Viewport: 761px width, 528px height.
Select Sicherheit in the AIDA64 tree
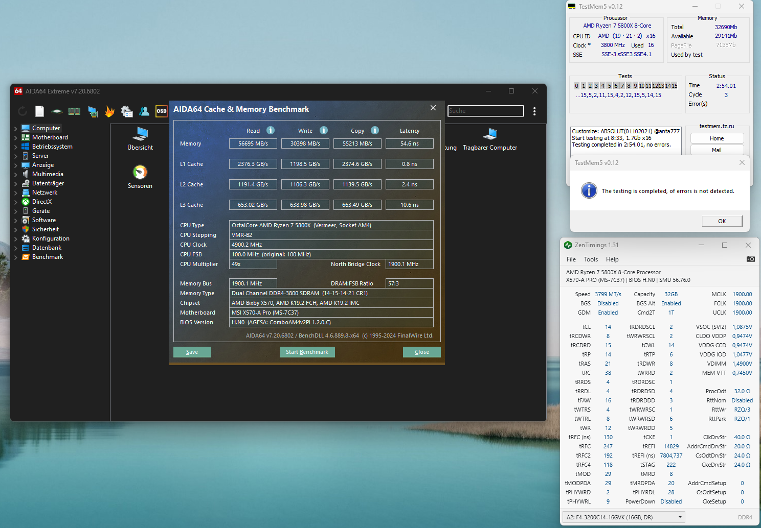point(46,229)
